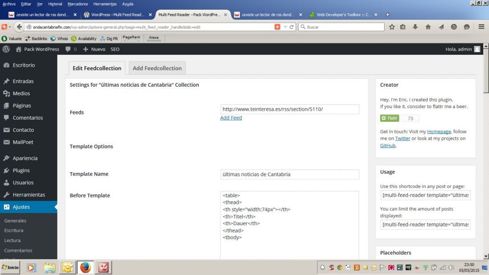
Task: Click the red plus icon in address bar
Action: pos(277,27)
